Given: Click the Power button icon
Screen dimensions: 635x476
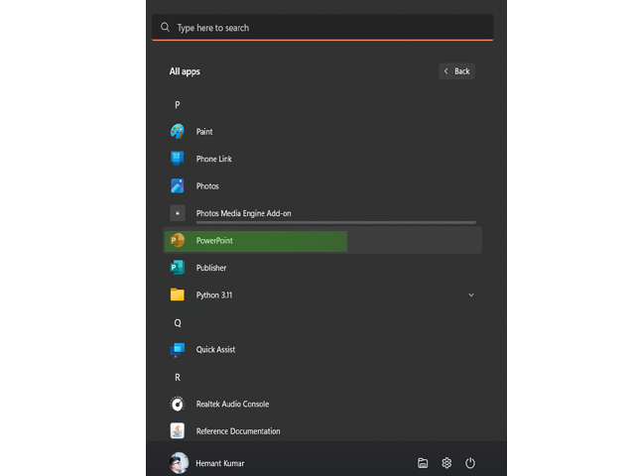Looking at the screenshot, I should click(x=469, y=463).
